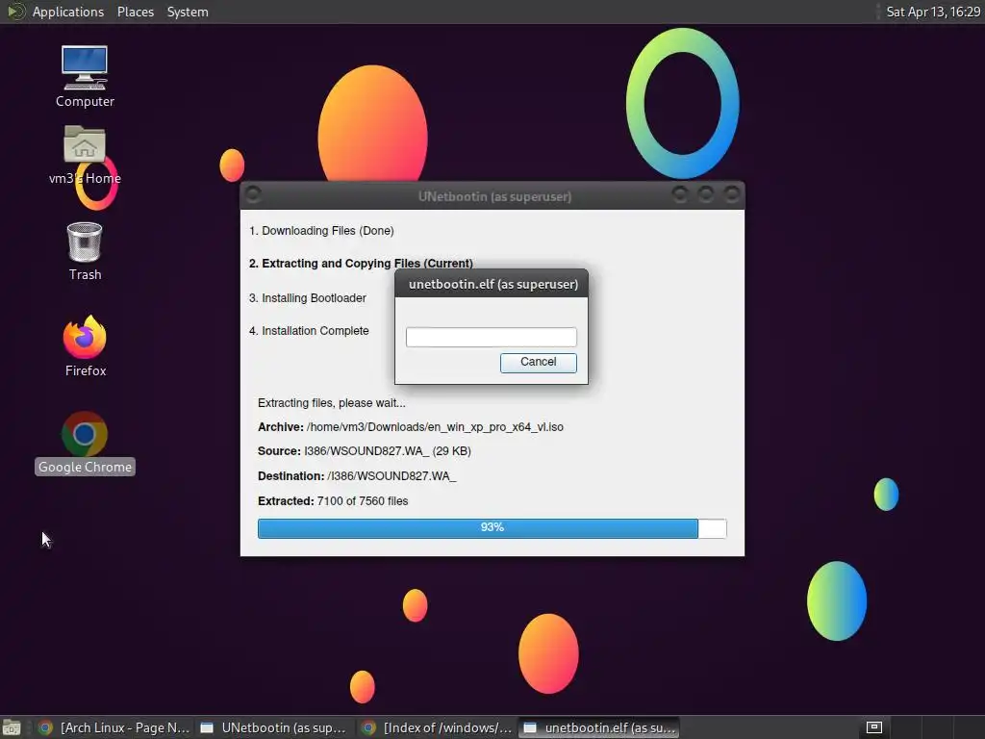Switch to Arch Linux Chrome taskbar window
The width and height of the screenshot is (985, 739).
point(114,727)
